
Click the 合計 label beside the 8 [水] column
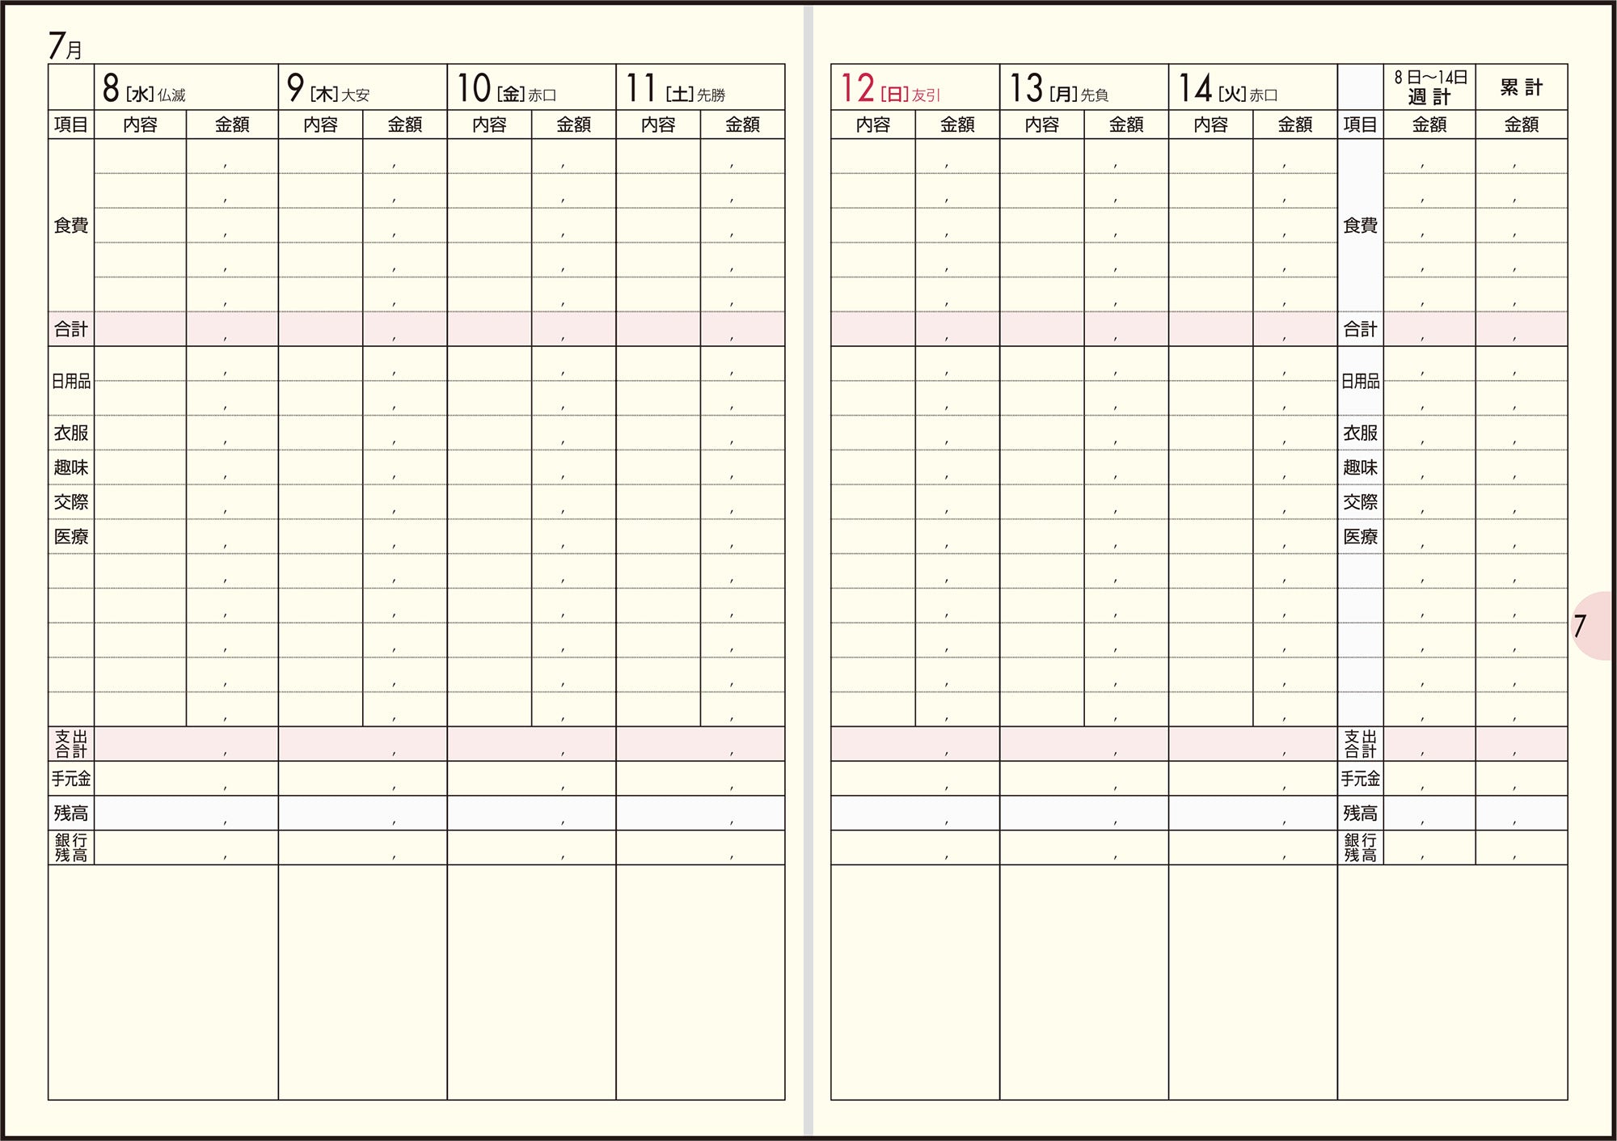(71, 329)
